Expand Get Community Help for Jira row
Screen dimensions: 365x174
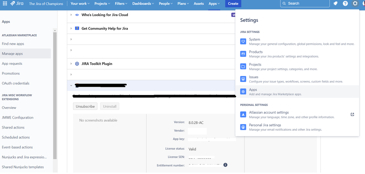point(71,28)
